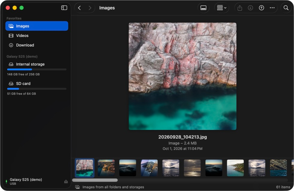Click "148 GB free of 256 GB" text
This screenshot has width=294, height=191.
click(23, 74)
